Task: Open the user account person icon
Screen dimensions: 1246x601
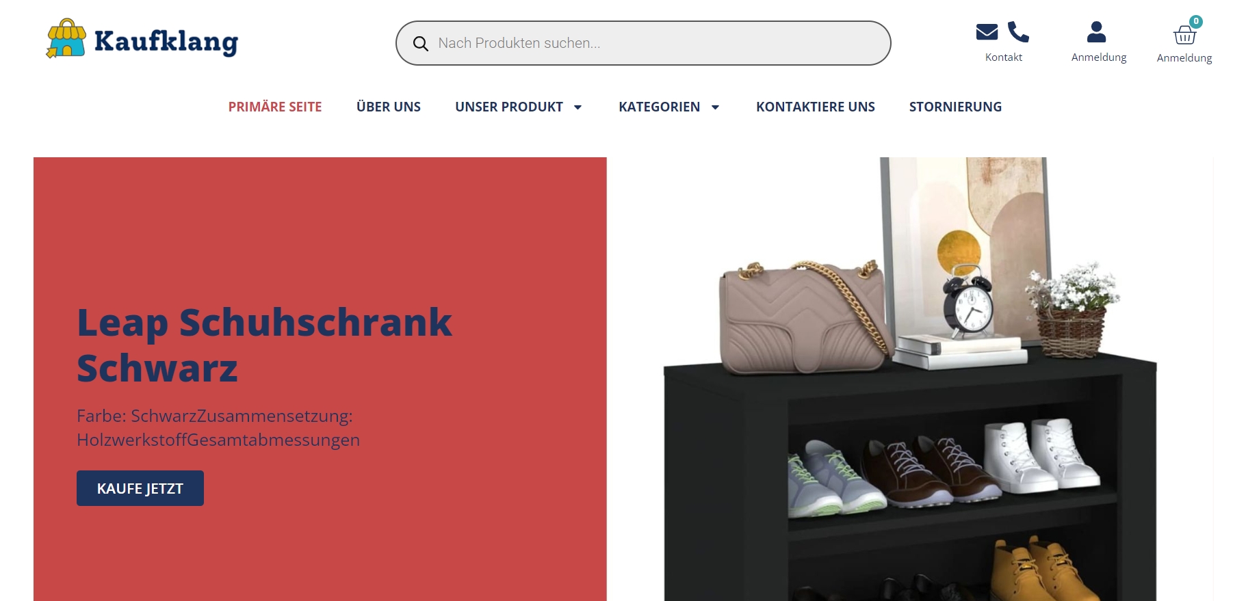Action: tap(1096, 32)
